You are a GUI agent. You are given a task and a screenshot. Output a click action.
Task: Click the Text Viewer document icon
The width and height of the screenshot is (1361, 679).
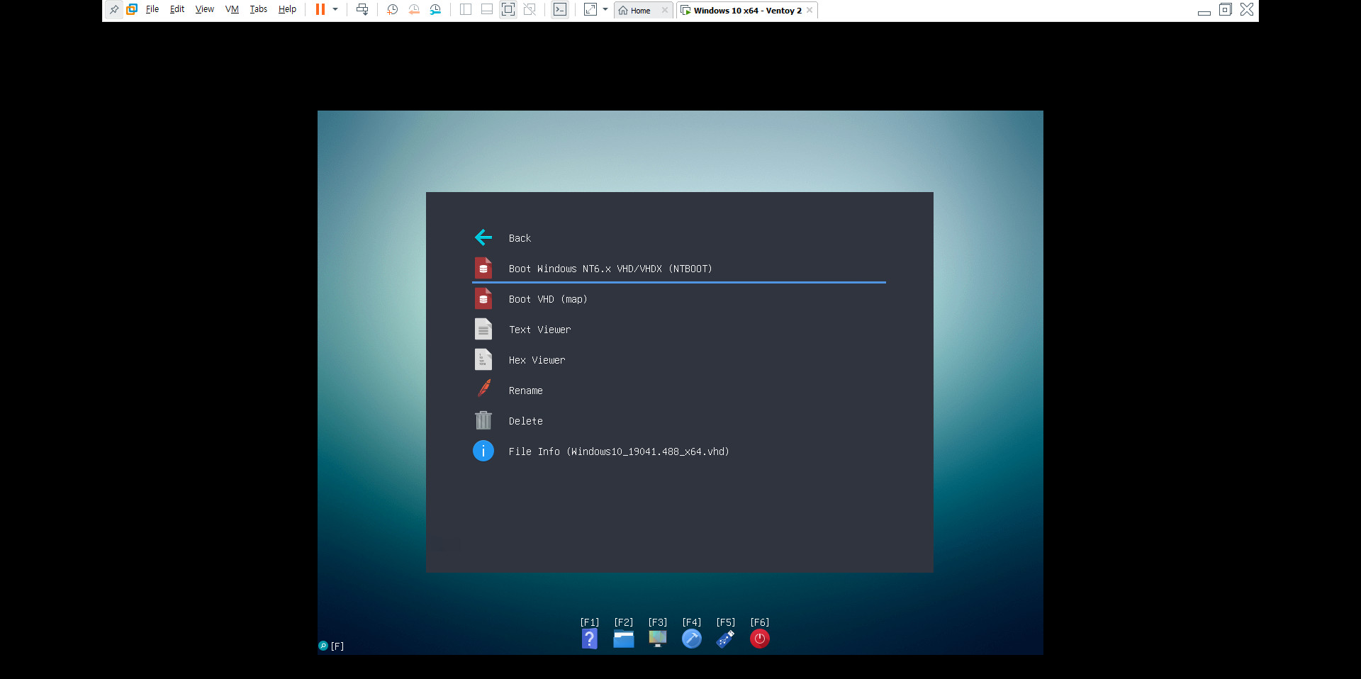[483, 329]
